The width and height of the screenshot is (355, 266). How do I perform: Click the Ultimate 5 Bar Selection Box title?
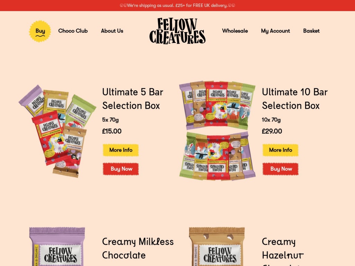(133, 99)
